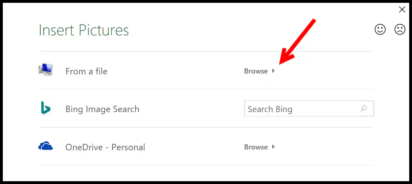Select Browse next to OneDrive - Personal
The width and height of the screenshot is (412, 184).
(x=256, y=147)
